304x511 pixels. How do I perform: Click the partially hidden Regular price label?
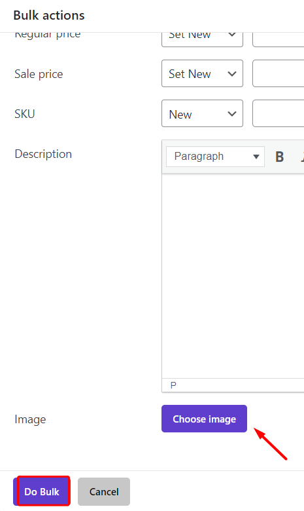[48, 35]
